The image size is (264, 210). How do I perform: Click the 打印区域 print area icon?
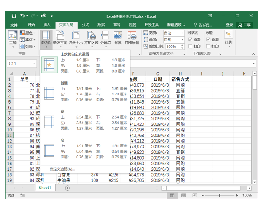click(x=92, y=39)
